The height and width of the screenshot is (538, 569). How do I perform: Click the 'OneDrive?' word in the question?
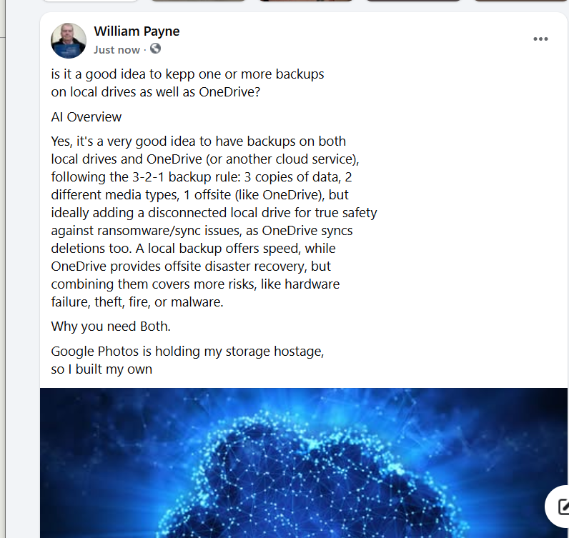[x=229, y=92]
